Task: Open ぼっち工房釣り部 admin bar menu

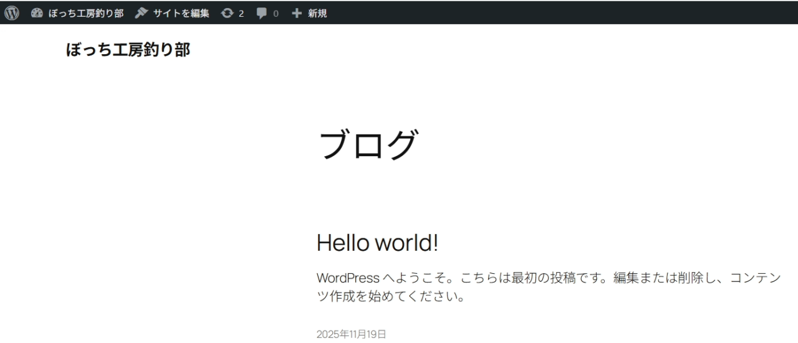Action: pyautogui.click(x=85, y=13)
